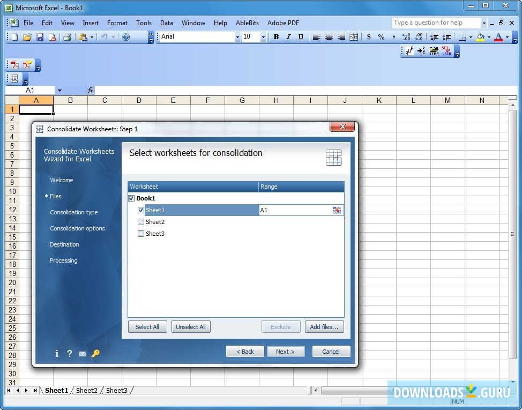522x410 pixels.
Task: Click the New blank workbook icon
Action: click(14, 37)
